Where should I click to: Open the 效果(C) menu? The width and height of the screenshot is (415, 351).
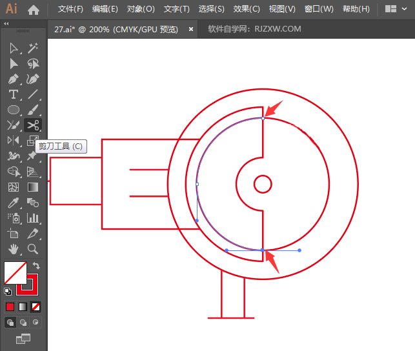pos(247,9)
